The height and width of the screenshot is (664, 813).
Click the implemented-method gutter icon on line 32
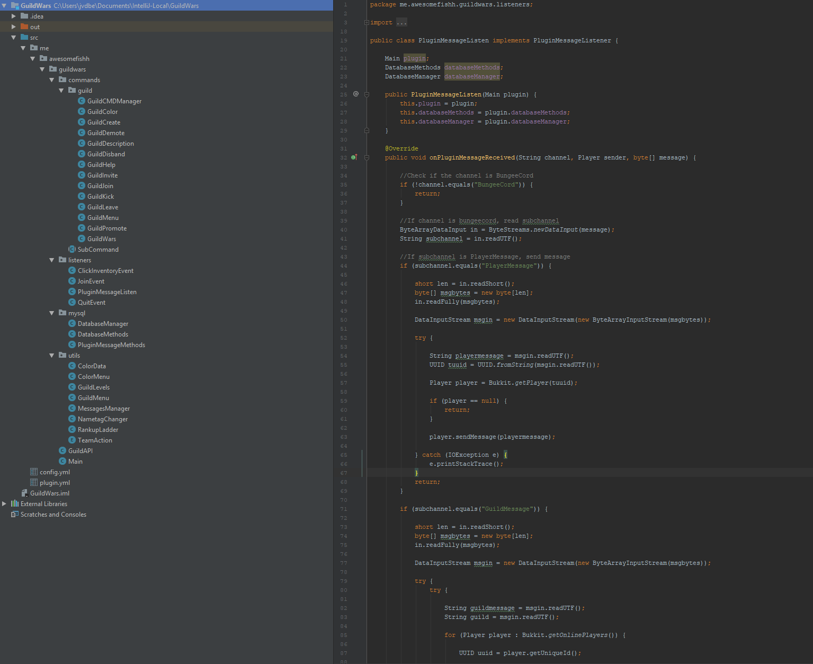coord(354,157)
